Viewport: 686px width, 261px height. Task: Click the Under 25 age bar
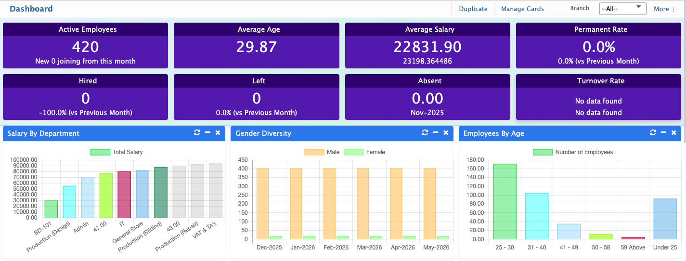(665, 219)
